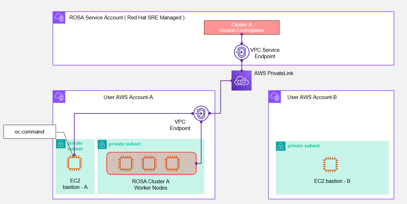Select the oc command callout box

30,131
